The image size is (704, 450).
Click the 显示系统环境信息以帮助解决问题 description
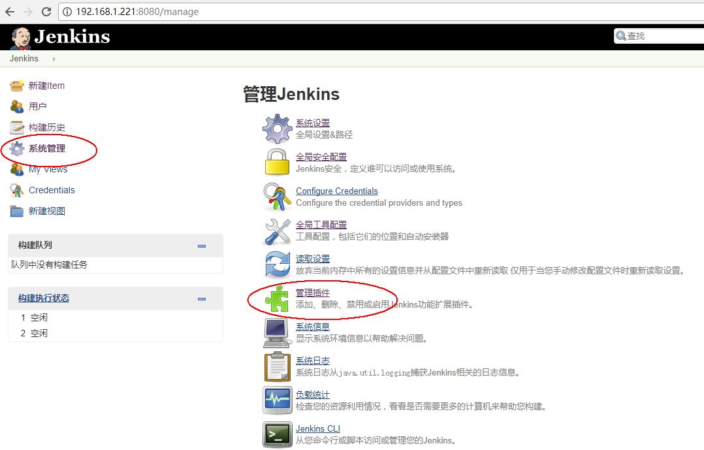pyautogui.click(x=361, y=338)
